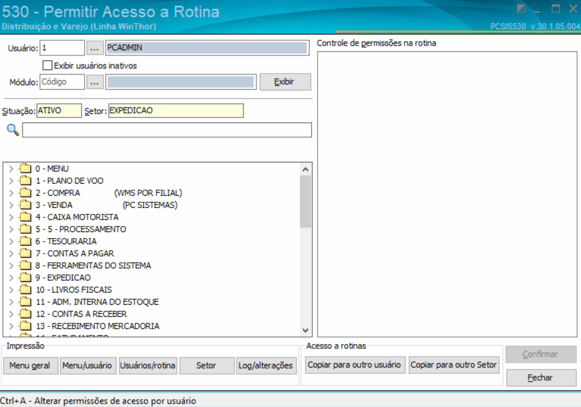The width and height of the screenshot is (581, 407).
Task: Click the Confirmar button
Action: tap(541, 355)
